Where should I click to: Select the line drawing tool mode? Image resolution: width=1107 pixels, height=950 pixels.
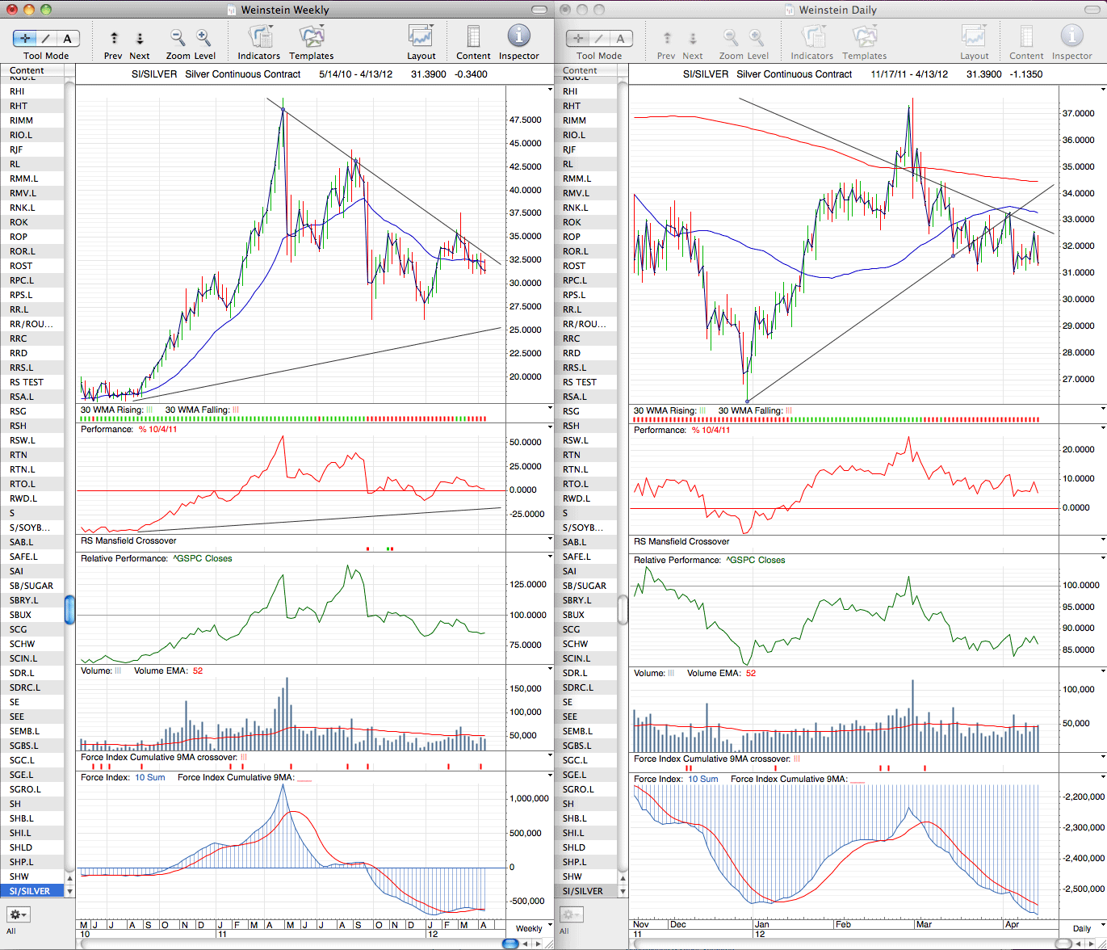point(46,38)
